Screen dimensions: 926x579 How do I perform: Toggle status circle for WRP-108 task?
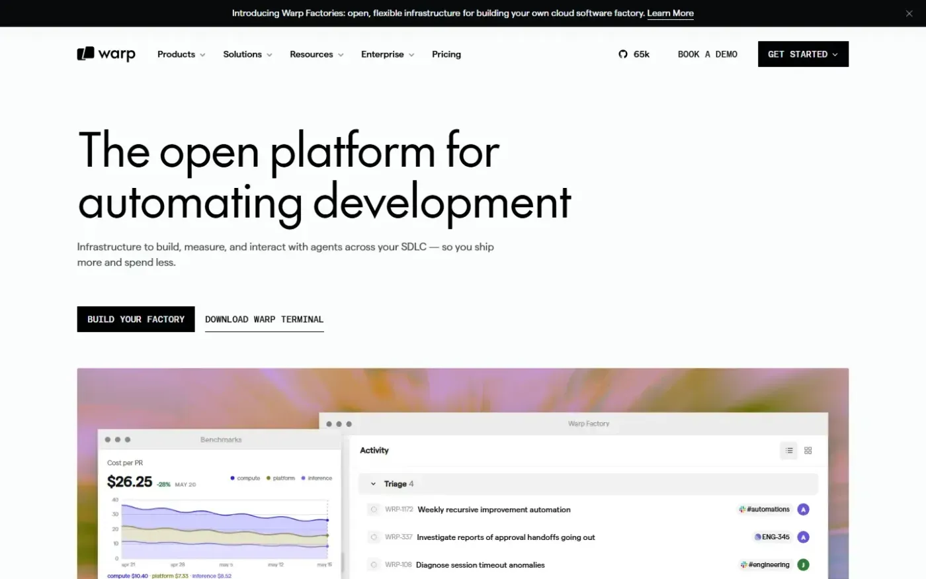click(x=374, y=565)
